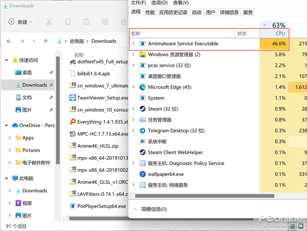Click the Microsoft Edge process icon

143,87
